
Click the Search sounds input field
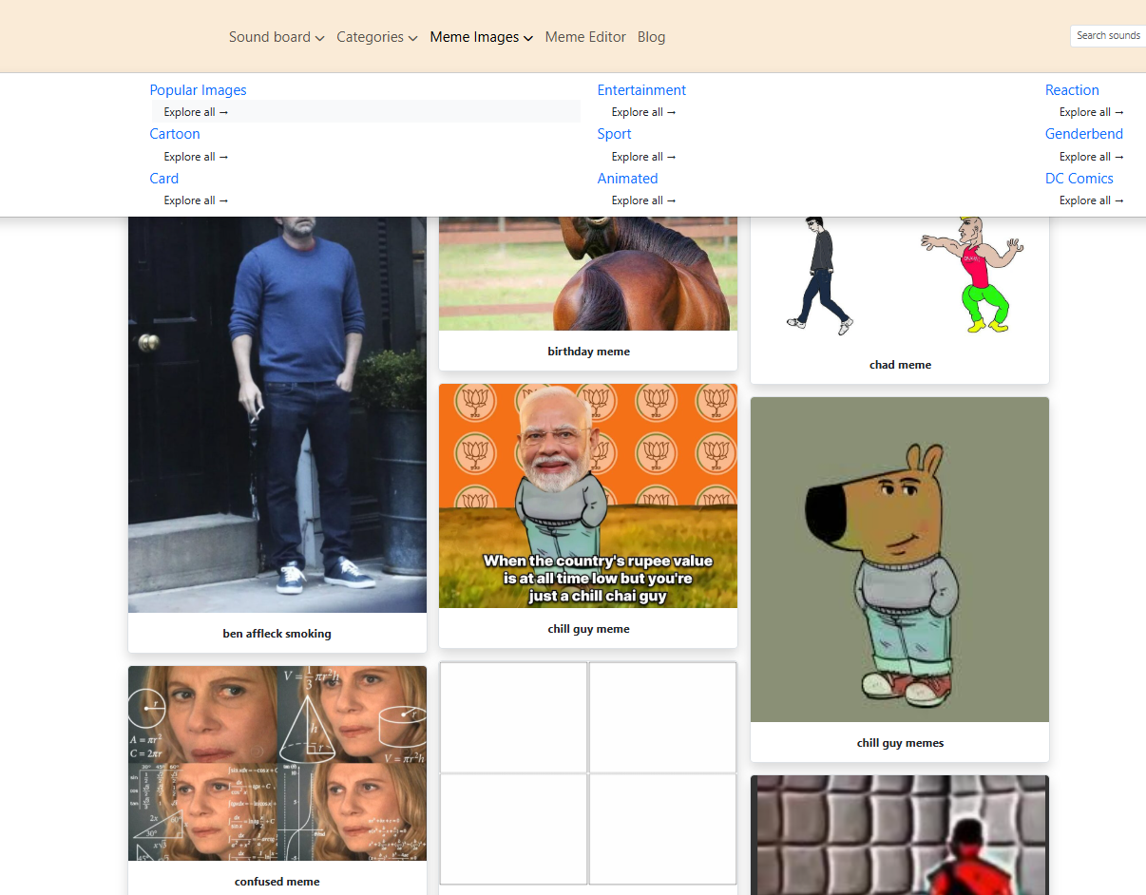(1108, 36)
